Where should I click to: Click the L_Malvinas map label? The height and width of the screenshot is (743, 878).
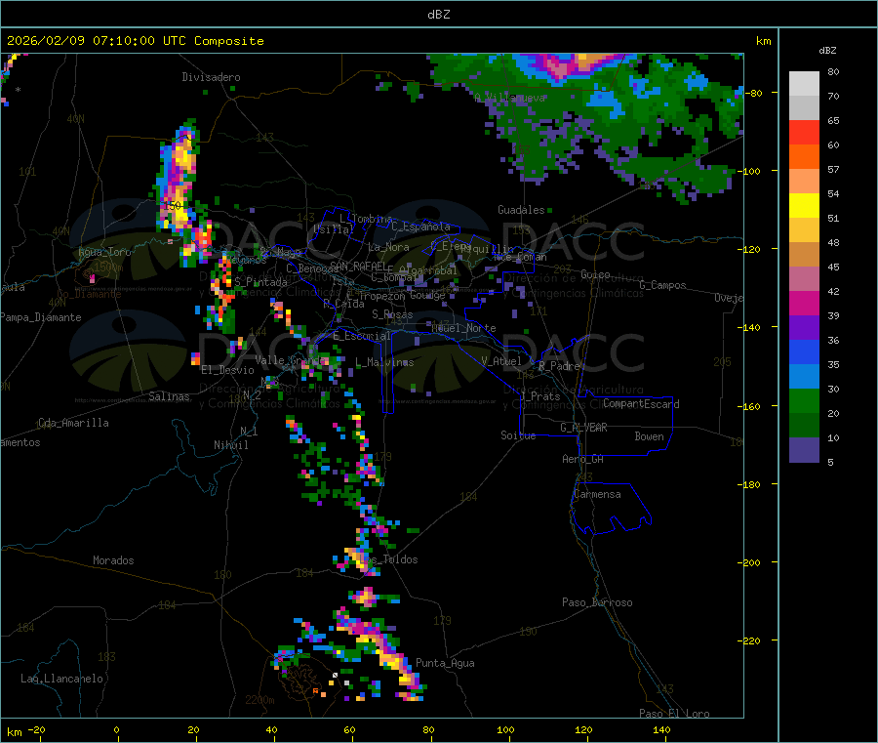tap(384, 362)
